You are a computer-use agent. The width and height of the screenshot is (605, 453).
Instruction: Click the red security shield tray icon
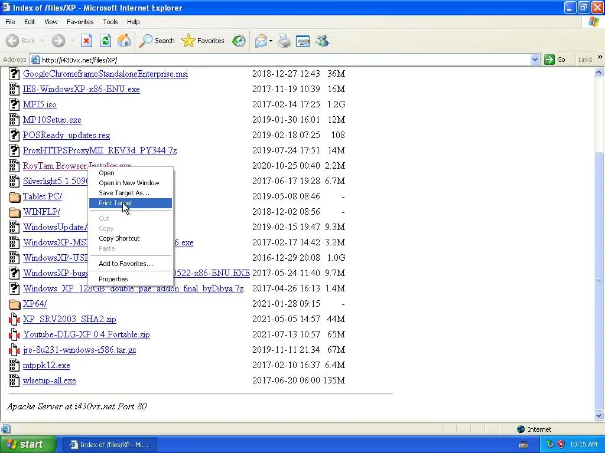tap(561, 445)
